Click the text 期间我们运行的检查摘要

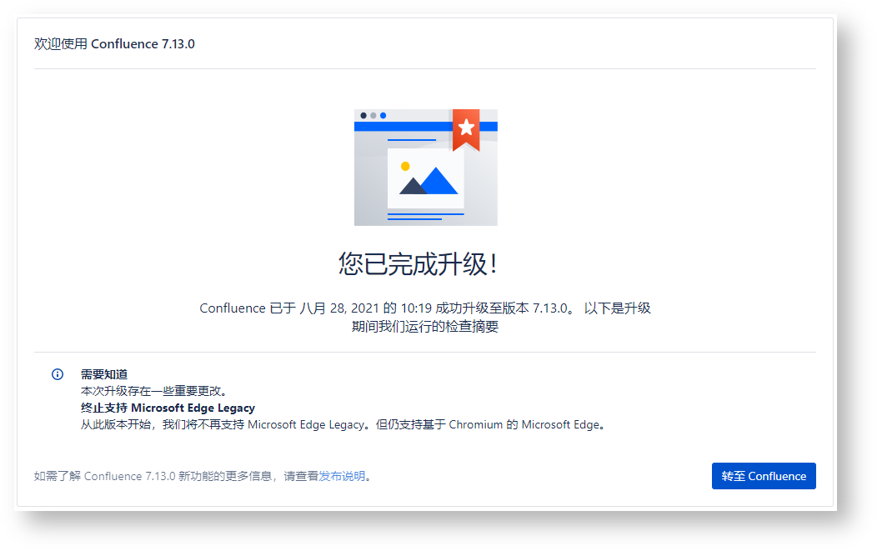click(x=425, y=327)
